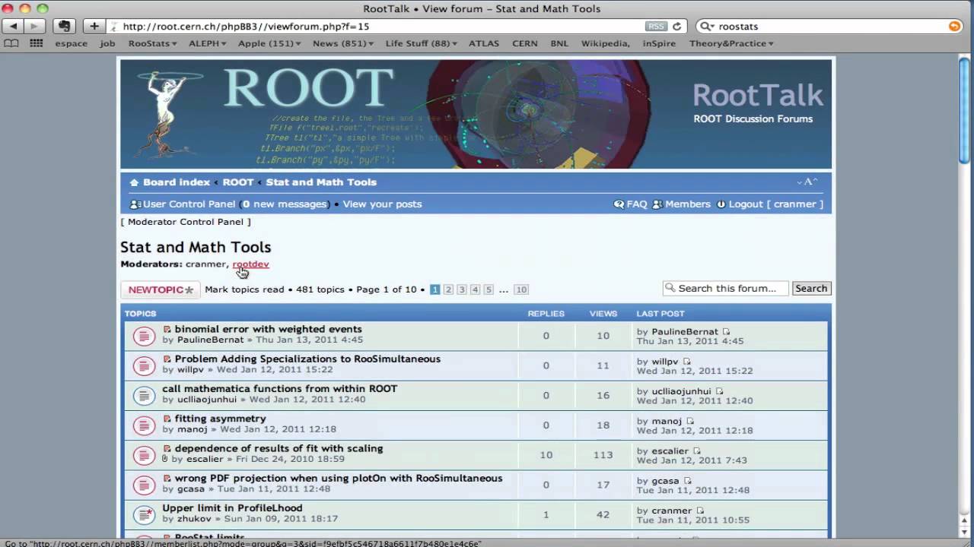Screen dimensions: 974x547
Task: Open the rootdev moderator link
Action: coord(251,264)
